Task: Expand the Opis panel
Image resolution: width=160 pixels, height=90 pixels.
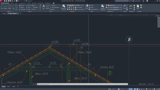Action: tap(51, 11)
